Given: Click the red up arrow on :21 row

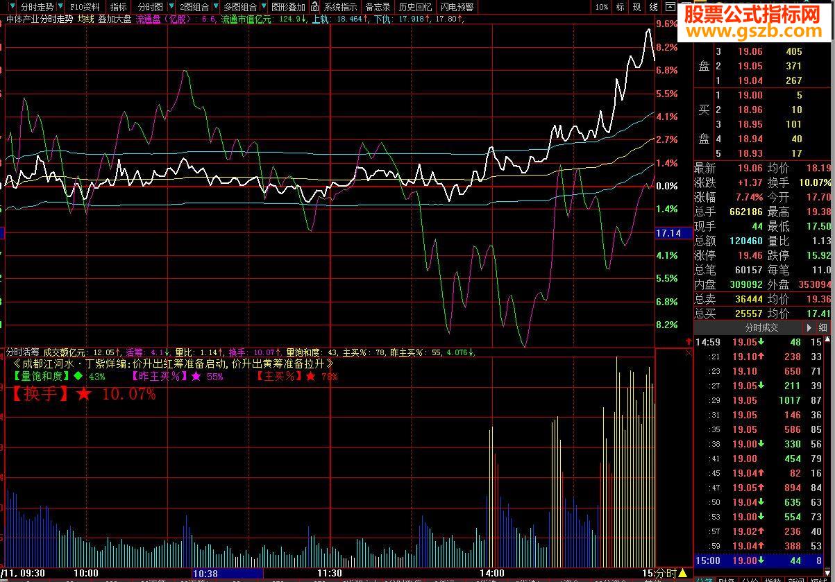Looking at the screenshot, I should [x=761, y=357].
